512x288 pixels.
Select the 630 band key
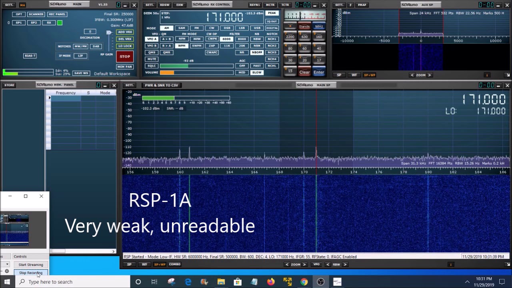(x=304, y=37)
